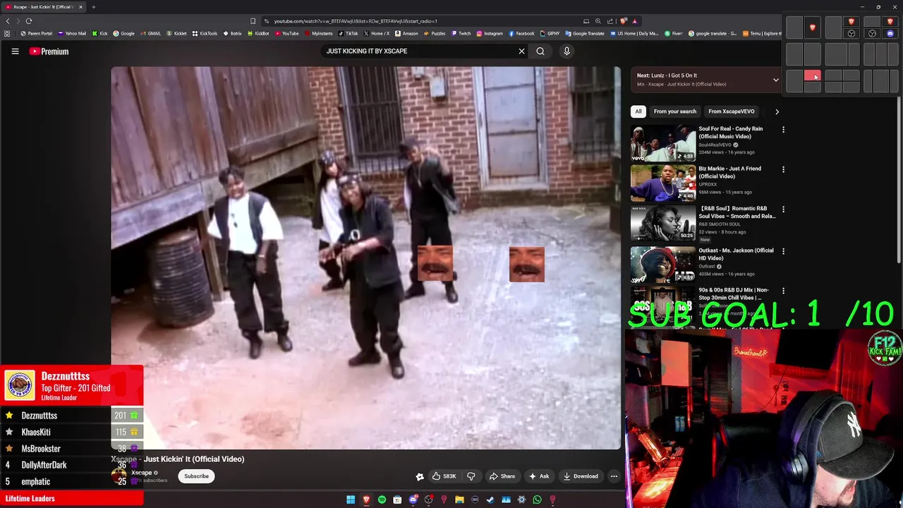Open Yahoo Mail bookmark
Image resolution: width=903 pixels, height=508 pixels.
point(72,33)
